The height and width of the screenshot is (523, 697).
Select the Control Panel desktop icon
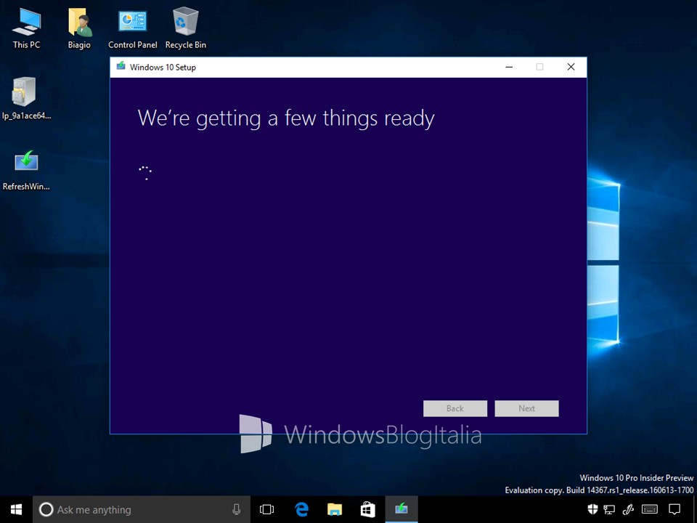click(x=132, y=28)
